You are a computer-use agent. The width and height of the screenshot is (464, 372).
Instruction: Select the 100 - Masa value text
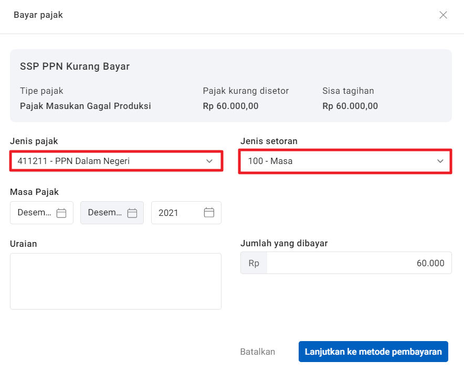270,161
